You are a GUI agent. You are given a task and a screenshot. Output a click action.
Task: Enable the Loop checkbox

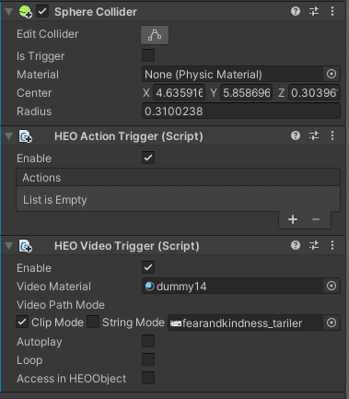[x=148, y=359]
